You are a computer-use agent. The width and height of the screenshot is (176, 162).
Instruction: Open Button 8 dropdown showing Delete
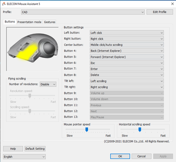[x=127, y=75]
